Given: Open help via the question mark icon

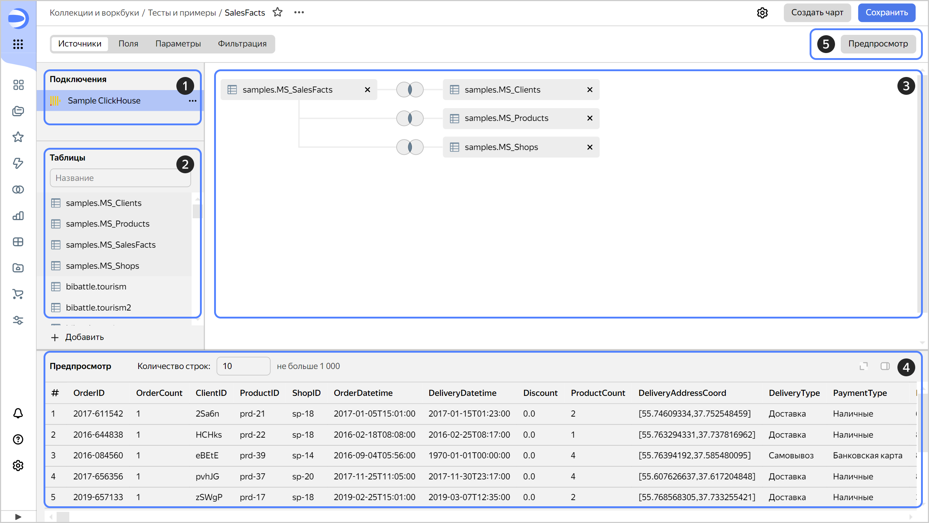Looking at the screenshot, I should click(x=18, y=439).
